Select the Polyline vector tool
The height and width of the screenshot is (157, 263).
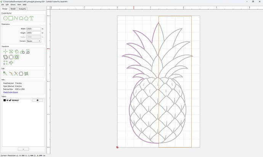16,18
